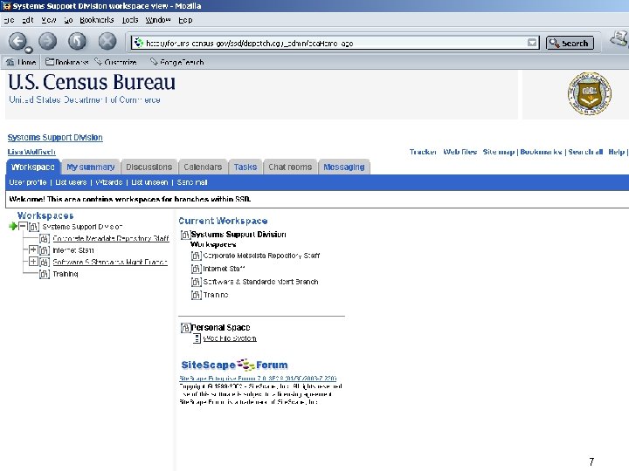Image resolution: width=629 pixels, height=471 pixels.
Task: Open the Tracker link
Action: pyautogui.click(x=423, y=152)
